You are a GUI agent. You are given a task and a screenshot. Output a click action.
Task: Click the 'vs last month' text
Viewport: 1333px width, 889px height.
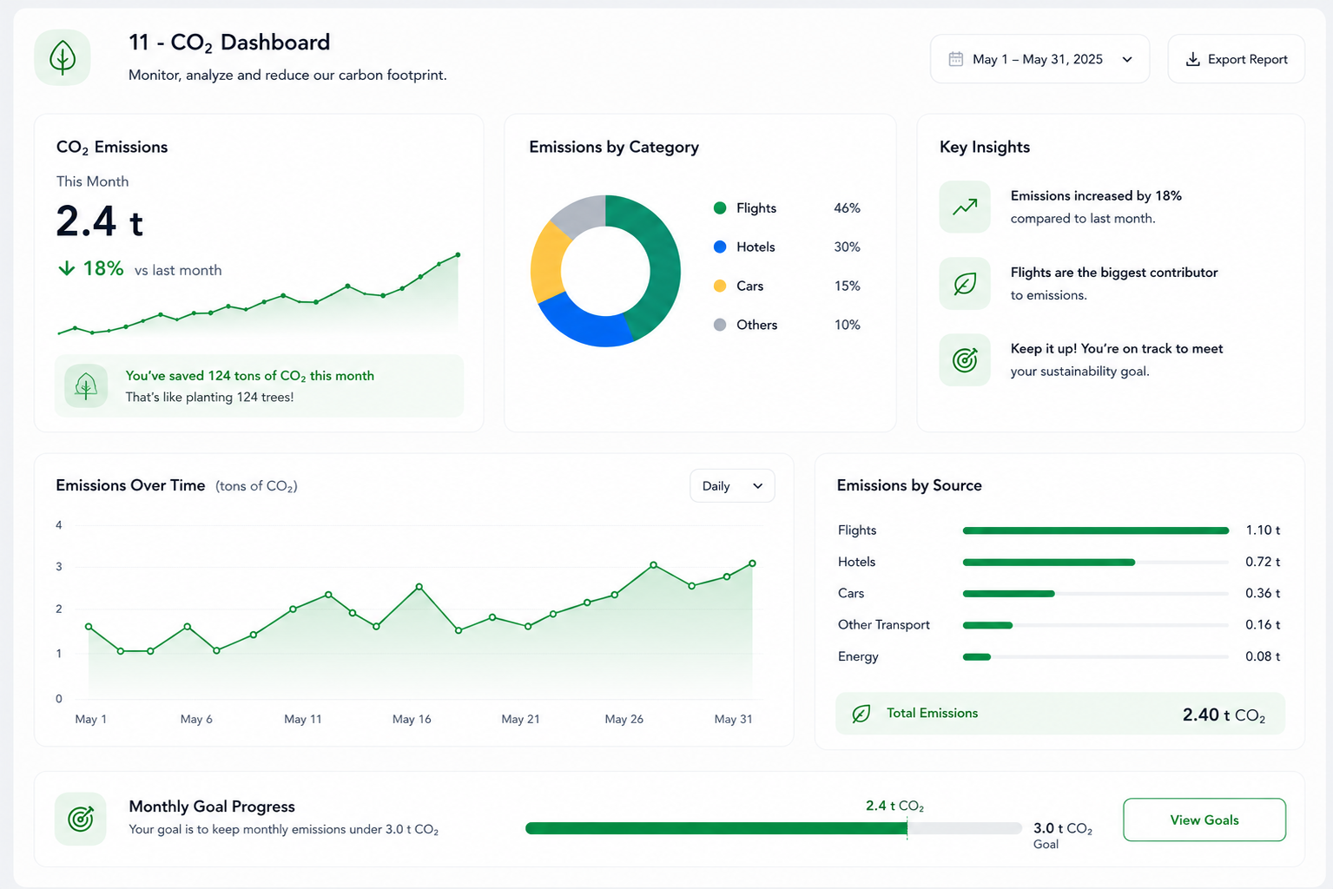click(178, 270)
